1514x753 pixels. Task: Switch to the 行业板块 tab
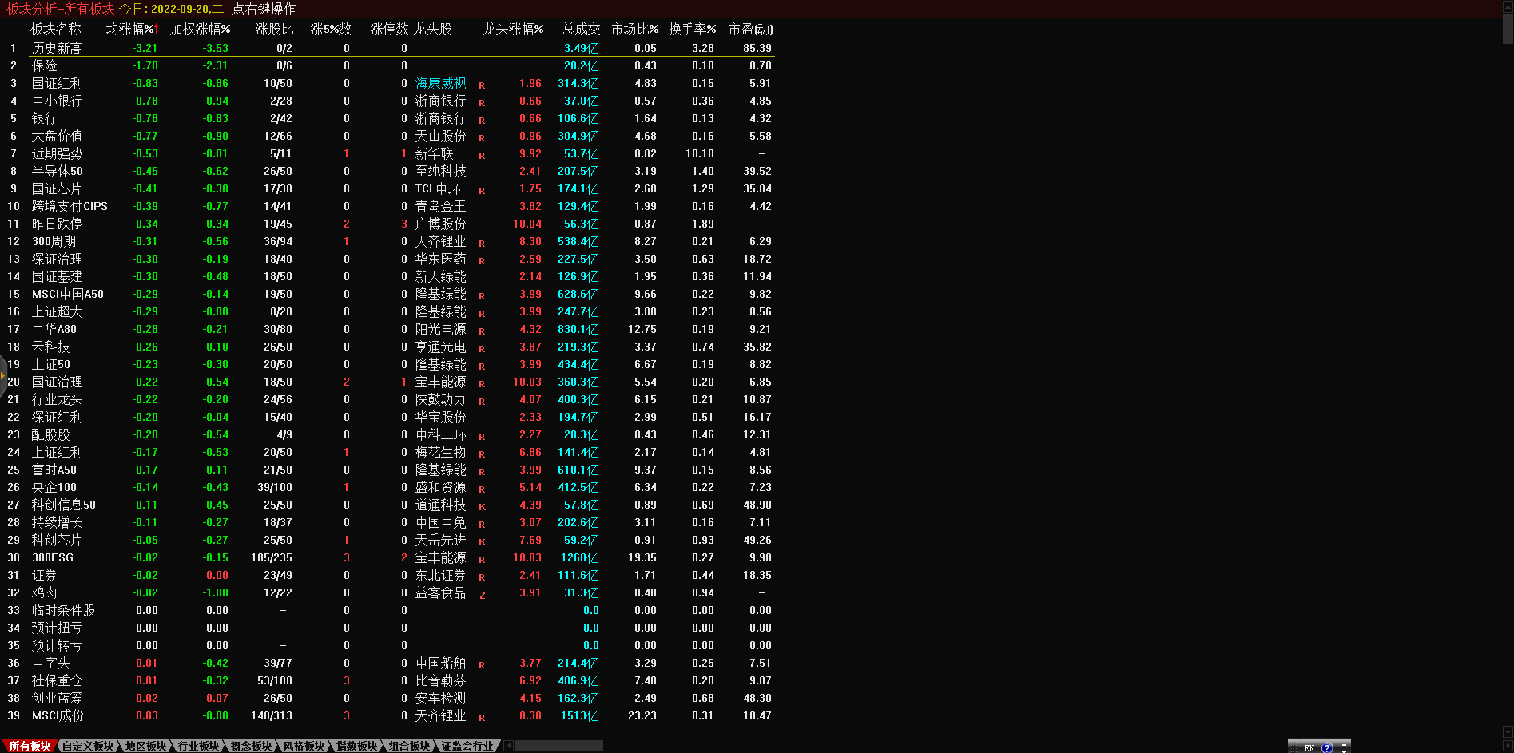click(198, 746)
